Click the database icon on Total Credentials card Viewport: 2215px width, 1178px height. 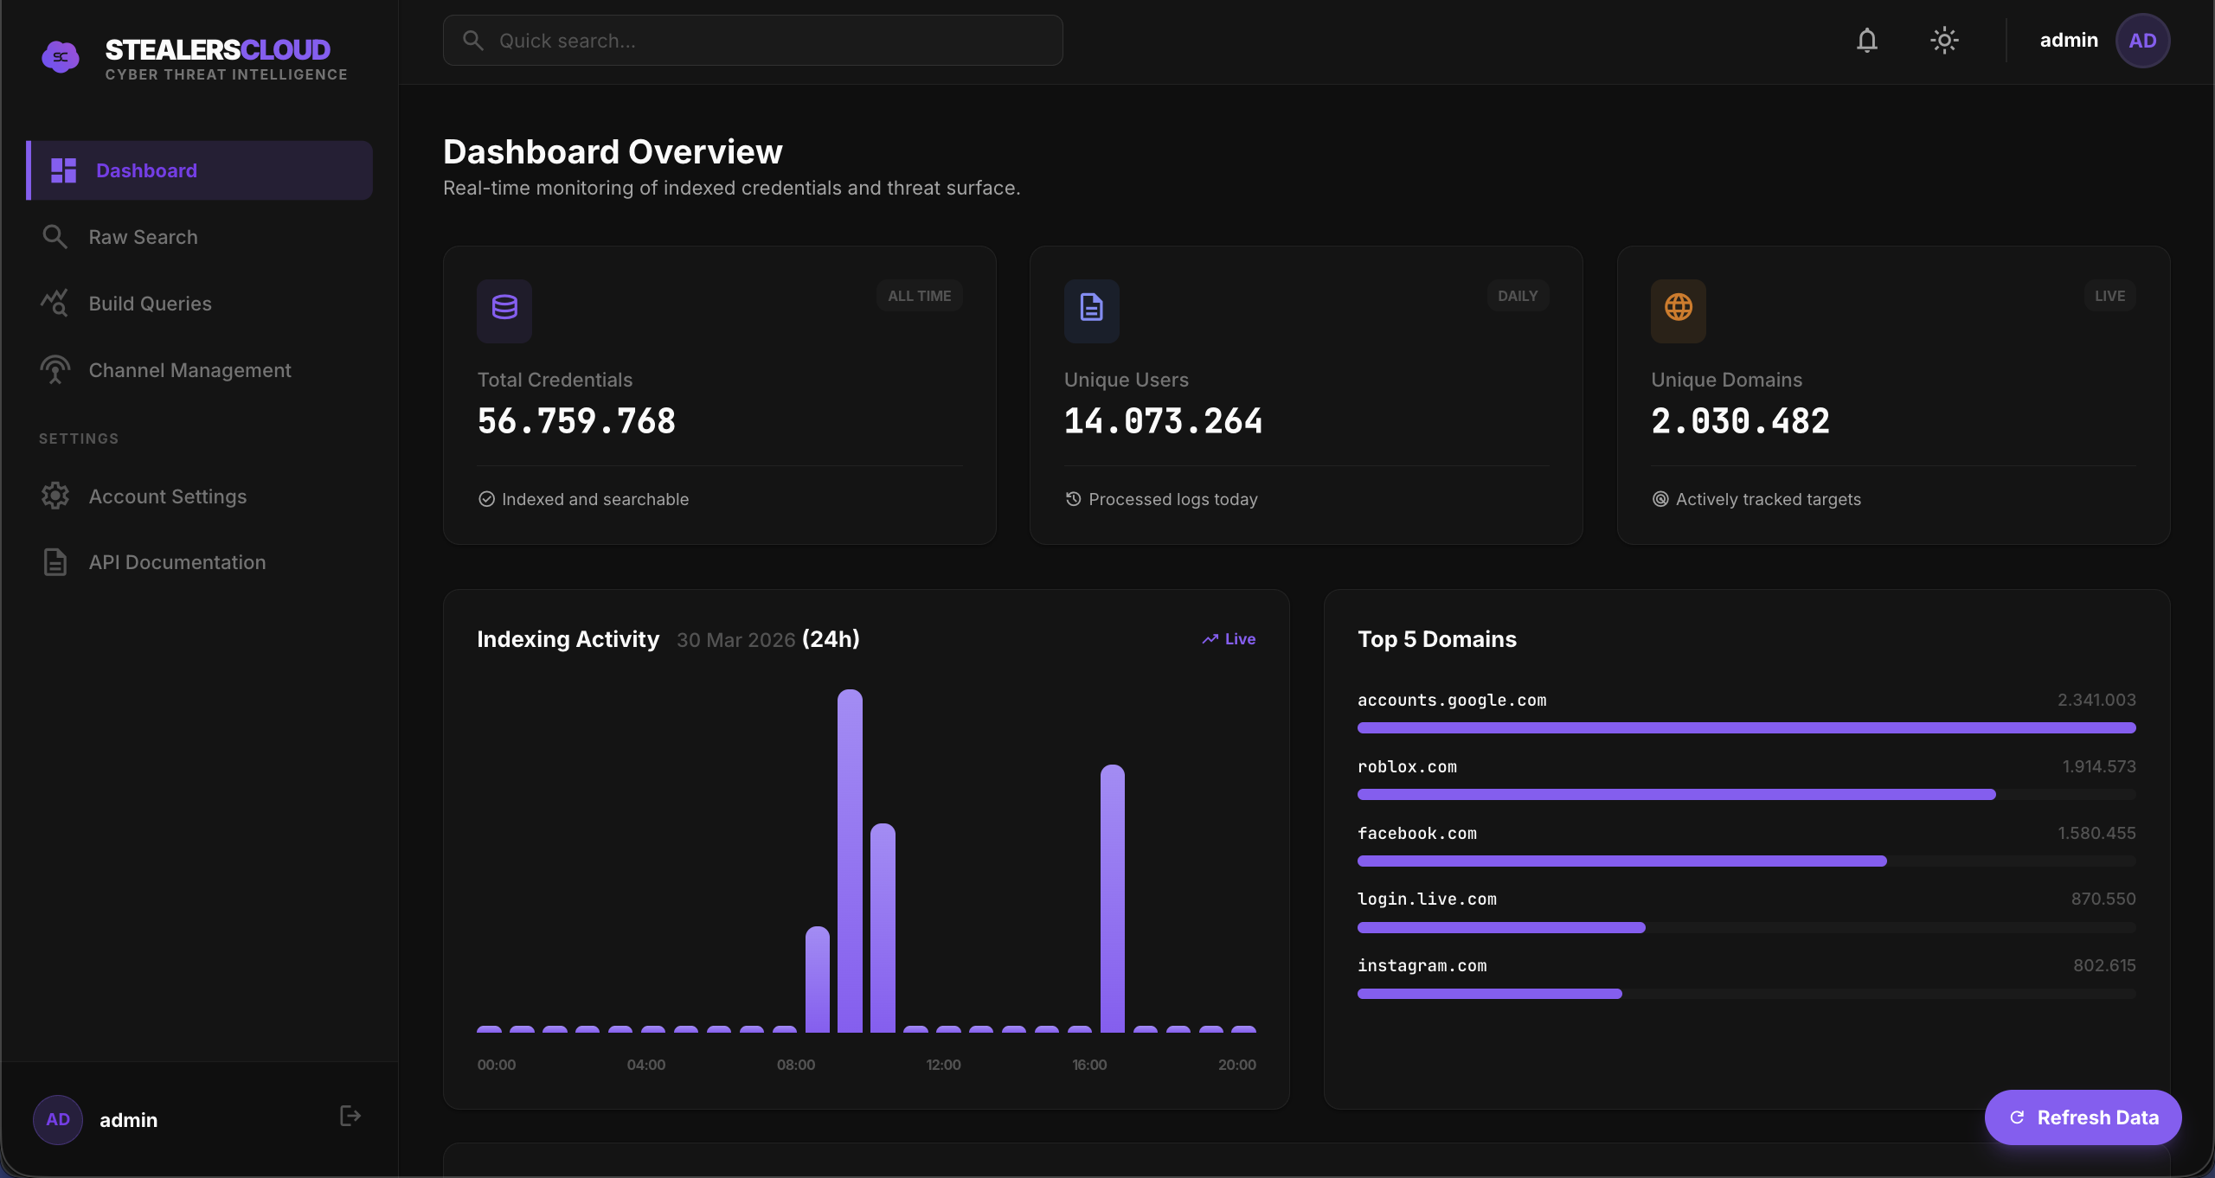click(504, 311)
